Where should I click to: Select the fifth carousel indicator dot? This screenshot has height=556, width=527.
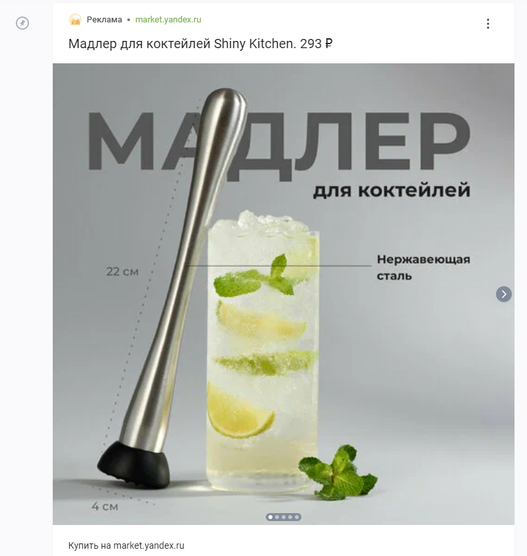[x=297, y=517]
